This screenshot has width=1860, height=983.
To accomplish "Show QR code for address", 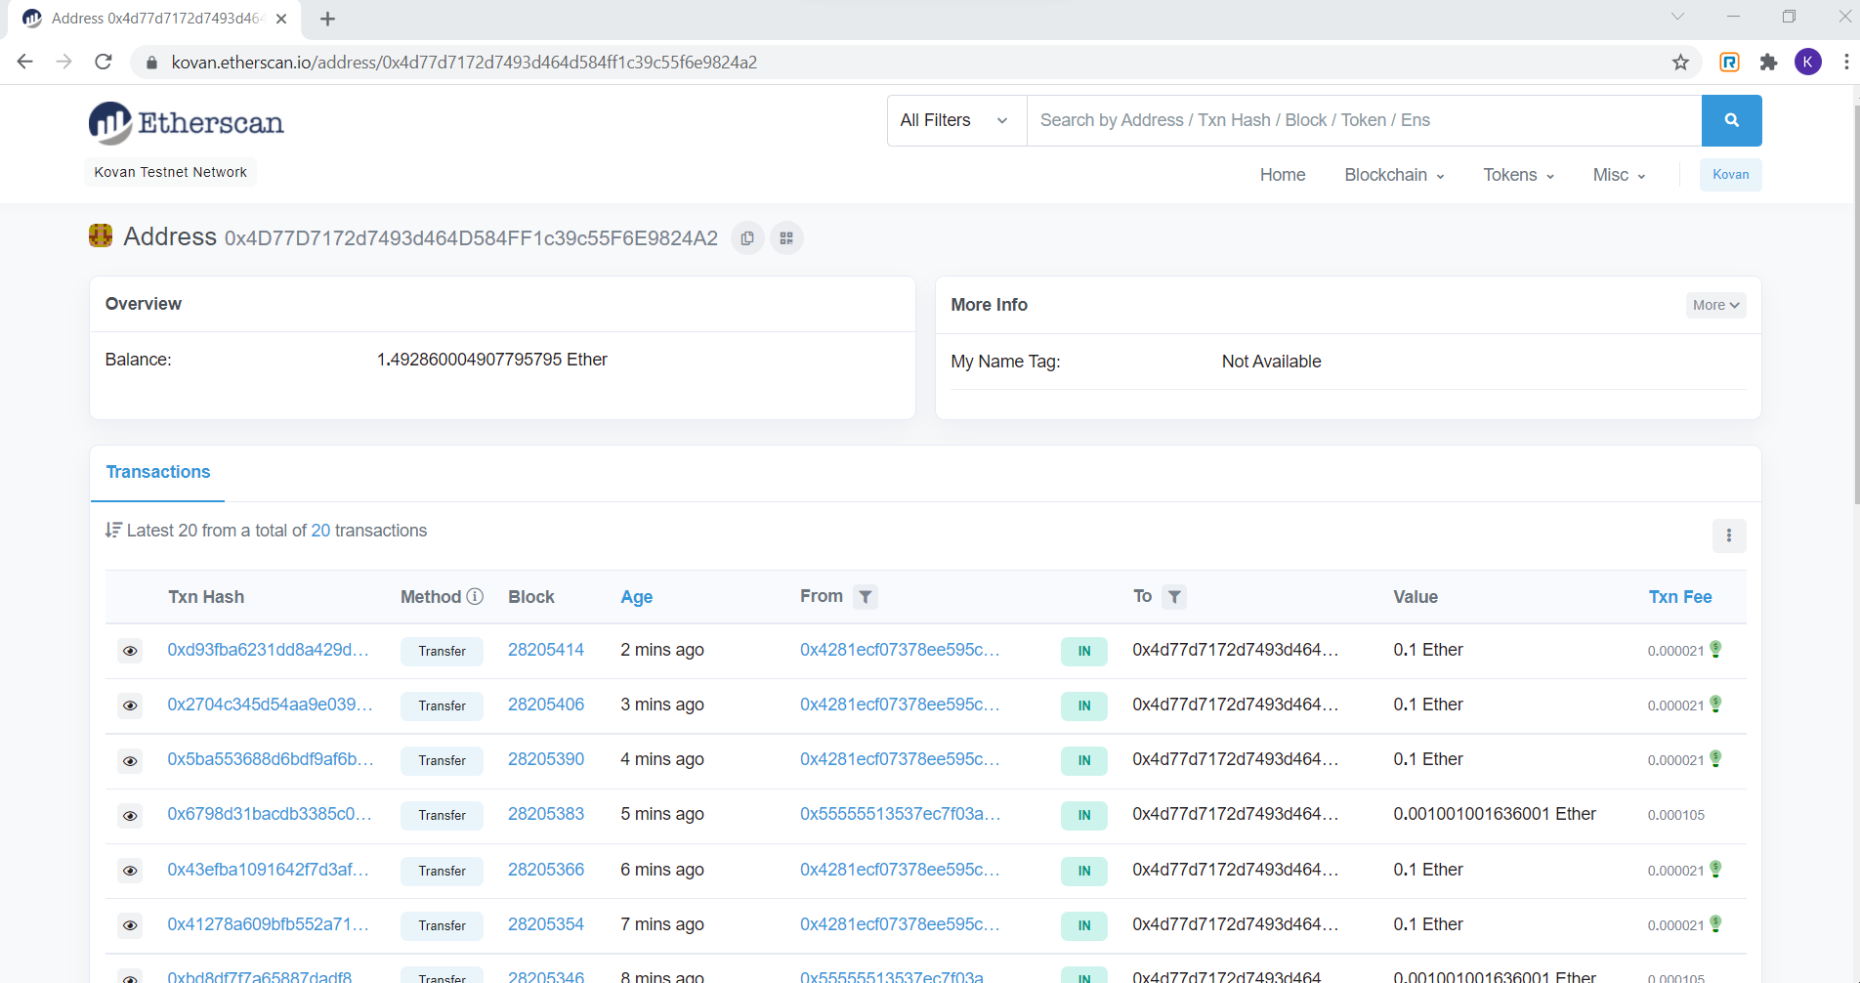I will tap(786, 238).
